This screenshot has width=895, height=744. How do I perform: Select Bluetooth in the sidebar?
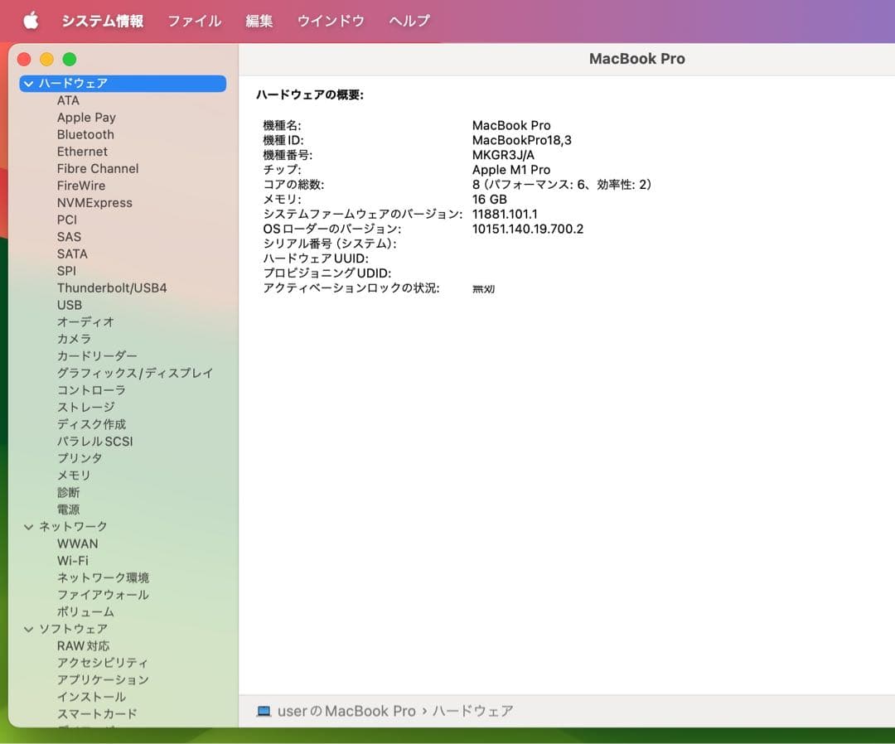(x=85, y=134)
